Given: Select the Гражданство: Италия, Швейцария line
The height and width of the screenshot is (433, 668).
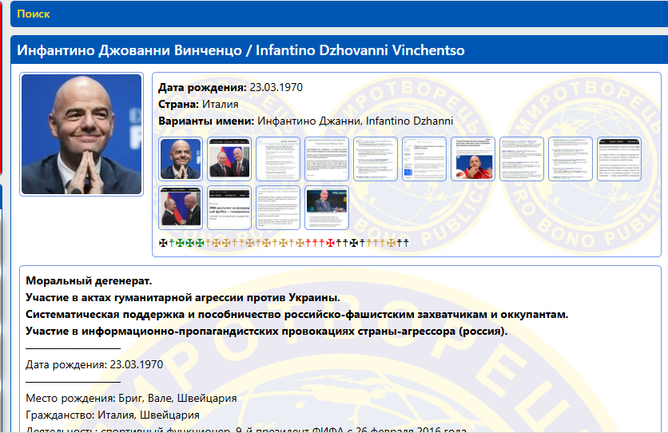Looking at the screenshot, I should 113,415.
